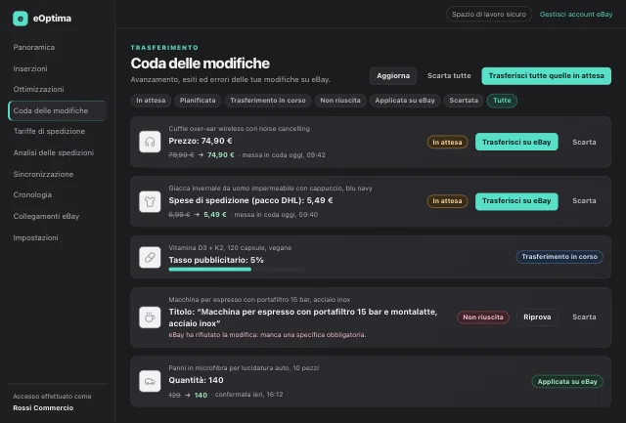This screenshot has width=626, height=423.
Task: Click the Aggiorna button
Action: point(393,76)
